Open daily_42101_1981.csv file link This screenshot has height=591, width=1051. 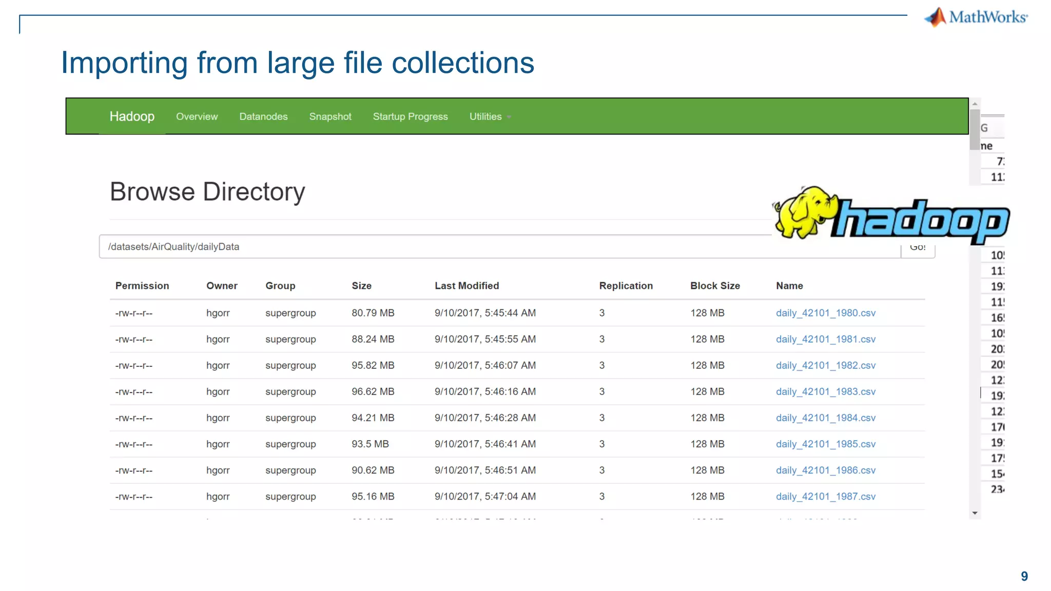coord(826,339)
